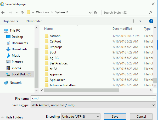Image resolution: width=158 pixels, height=120 pixels.
Task: Open the Encoding Unicode (UTF-8) dropdown
Action: [x=81, y=117]
